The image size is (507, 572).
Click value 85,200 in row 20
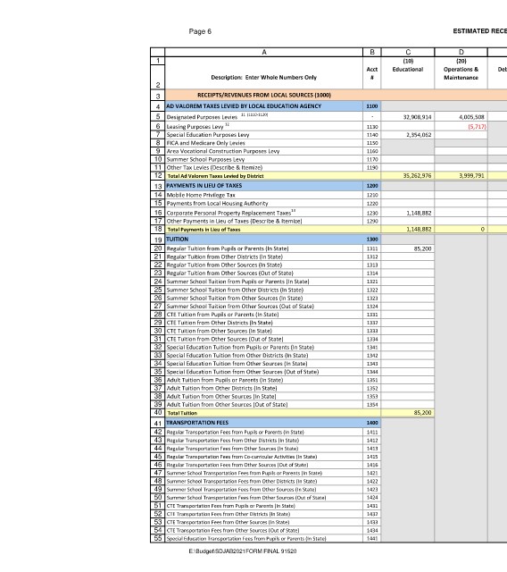[422, 248]
